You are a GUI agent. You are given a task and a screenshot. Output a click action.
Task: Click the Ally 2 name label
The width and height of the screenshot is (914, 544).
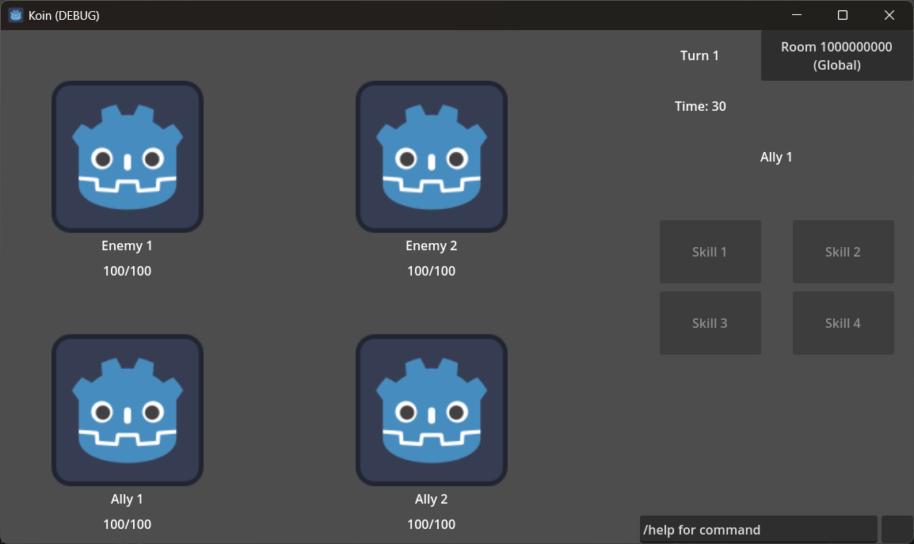[432, 499]
